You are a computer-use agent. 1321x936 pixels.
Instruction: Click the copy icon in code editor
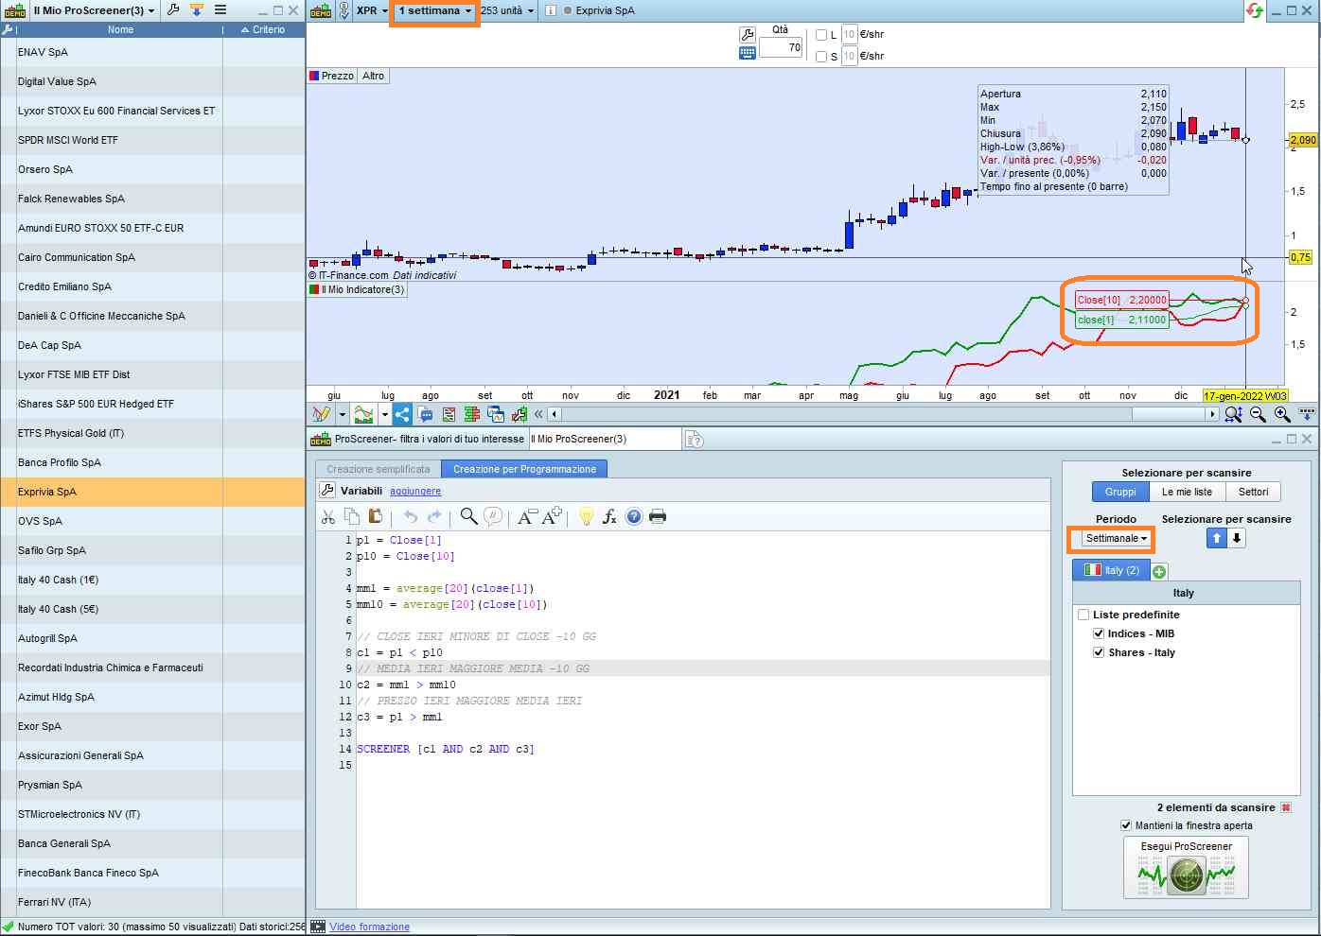tap(352, 516)
